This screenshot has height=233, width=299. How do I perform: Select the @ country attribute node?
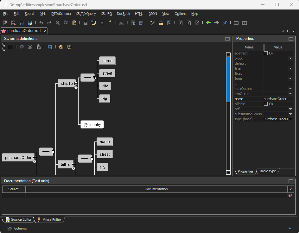[x=92, y=124]
